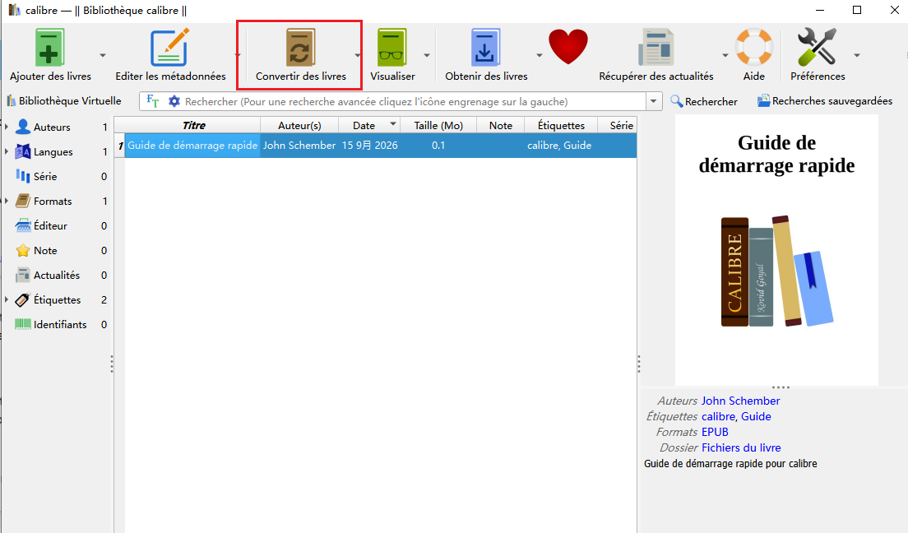Screen dimensions: 908x533
Task: Sort by Taille (Mo) column header
Action: (x=438, y=125)
